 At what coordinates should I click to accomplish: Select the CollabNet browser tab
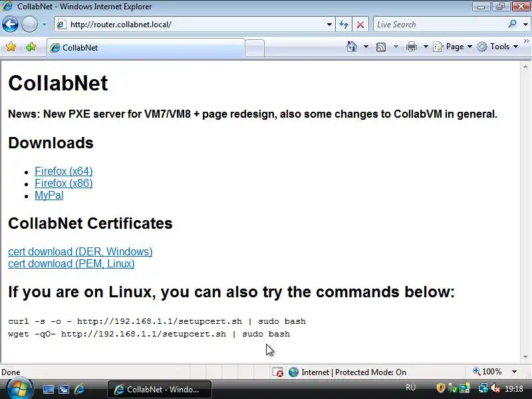coord(146,48)
